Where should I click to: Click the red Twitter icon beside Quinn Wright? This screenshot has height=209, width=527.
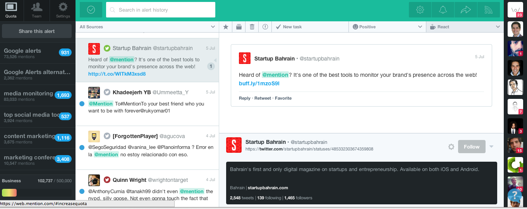pyautogui.click(x=107, y=180)
